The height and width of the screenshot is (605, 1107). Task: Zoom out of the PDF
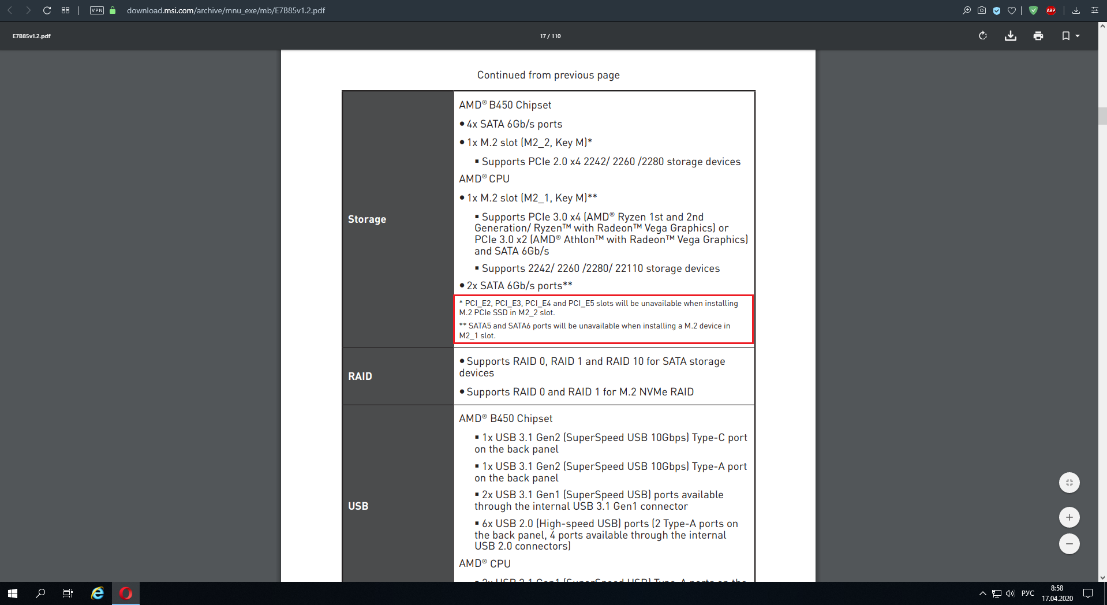point(1069,544)
